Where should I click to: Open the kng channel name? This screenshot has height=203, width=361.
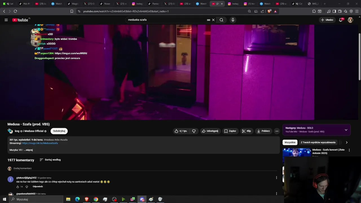pos(17,131)
